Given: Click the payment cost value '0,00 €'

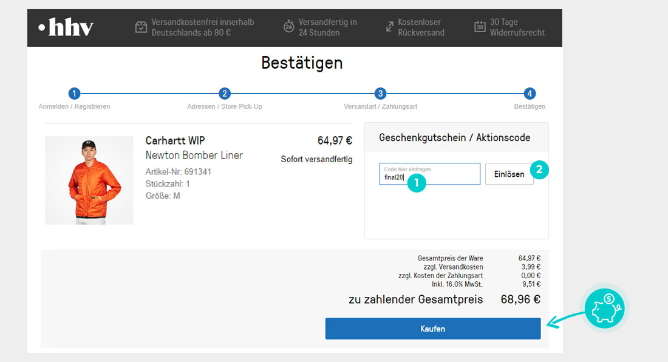Looking at the screenshot, I should 531,276.
